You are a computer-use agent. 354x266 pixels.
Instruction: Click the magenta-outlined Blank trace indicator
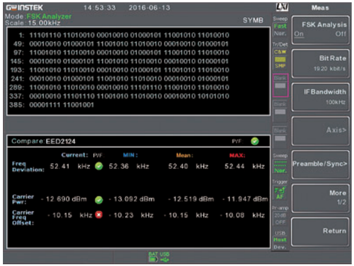[280, 85]
